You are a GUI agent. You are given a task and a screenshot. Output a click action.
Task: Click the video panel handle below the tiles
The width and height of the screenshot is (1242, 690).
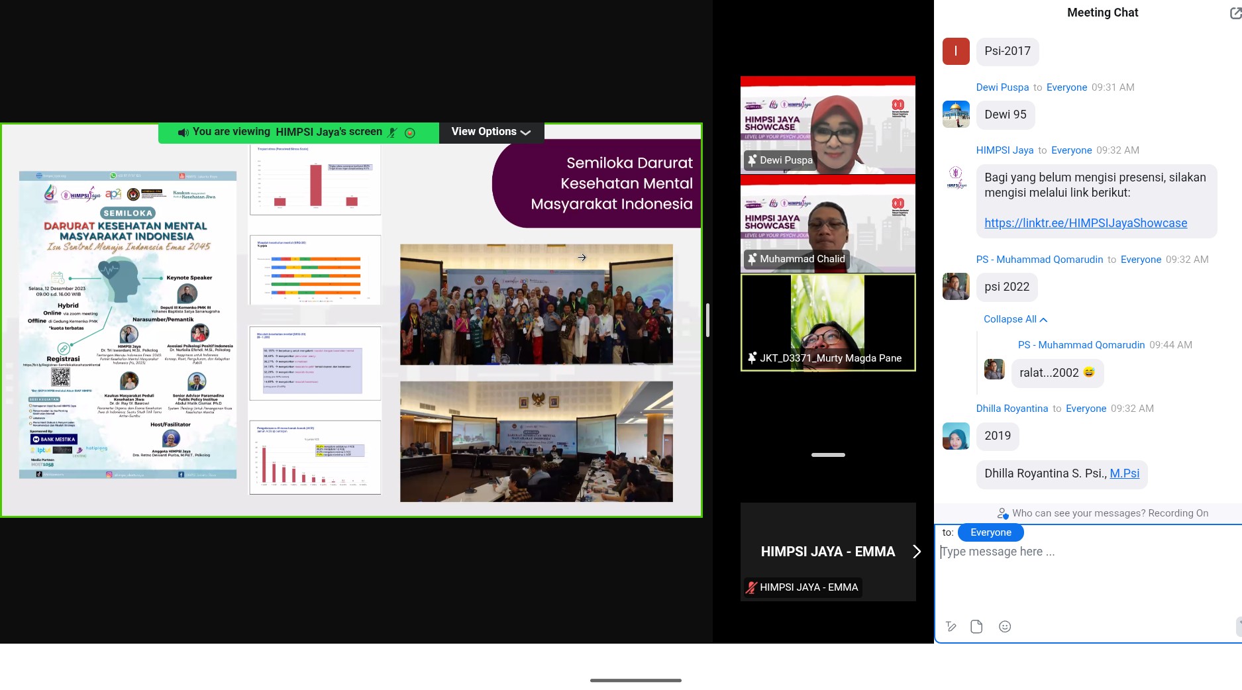tap(828, 455)
